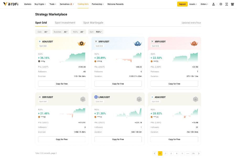Open the Spot Martingale tab
Viewport: 237px width, 158px height.
click(93, 22)
